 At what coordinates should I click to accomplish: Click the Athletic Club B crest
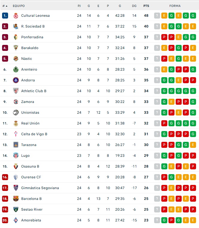coord(16,91)
